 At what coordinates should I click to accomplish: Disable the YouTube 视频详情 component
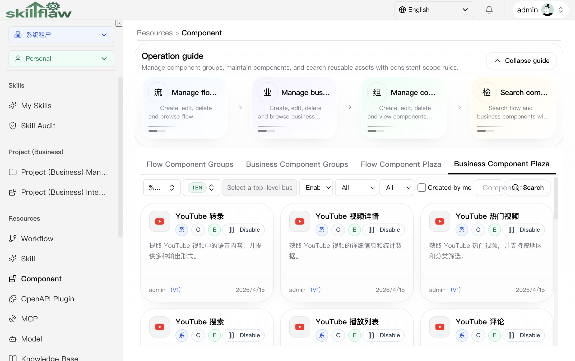(384, 230)
